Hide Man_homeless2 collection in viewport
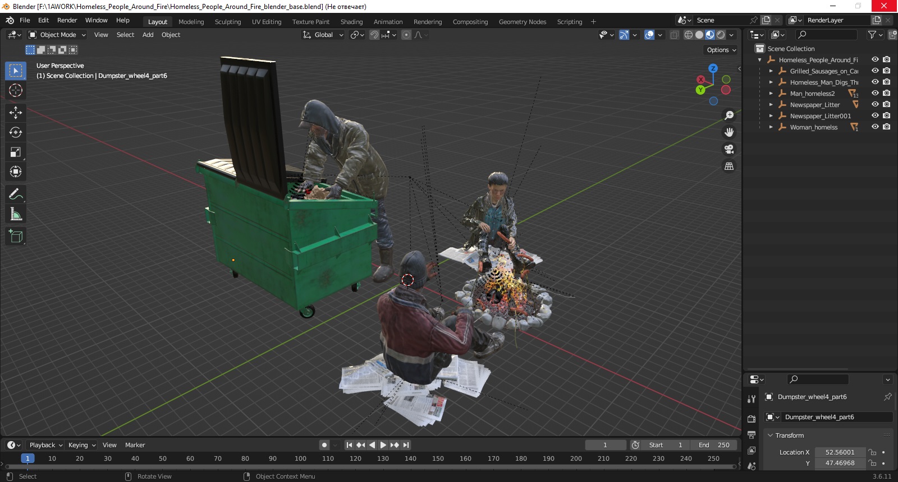The image size is (898, 482). (x=875, y=93)
